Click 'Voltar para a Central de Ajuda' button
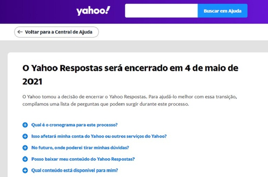 tap(56, 32)
